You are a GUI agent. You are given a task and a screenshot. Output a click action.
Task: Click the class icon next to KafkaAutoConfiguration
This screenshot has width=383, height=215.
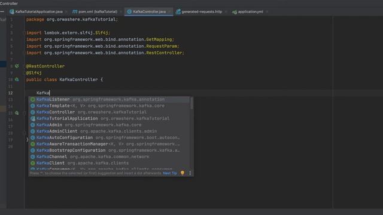[x=33, y=137]
